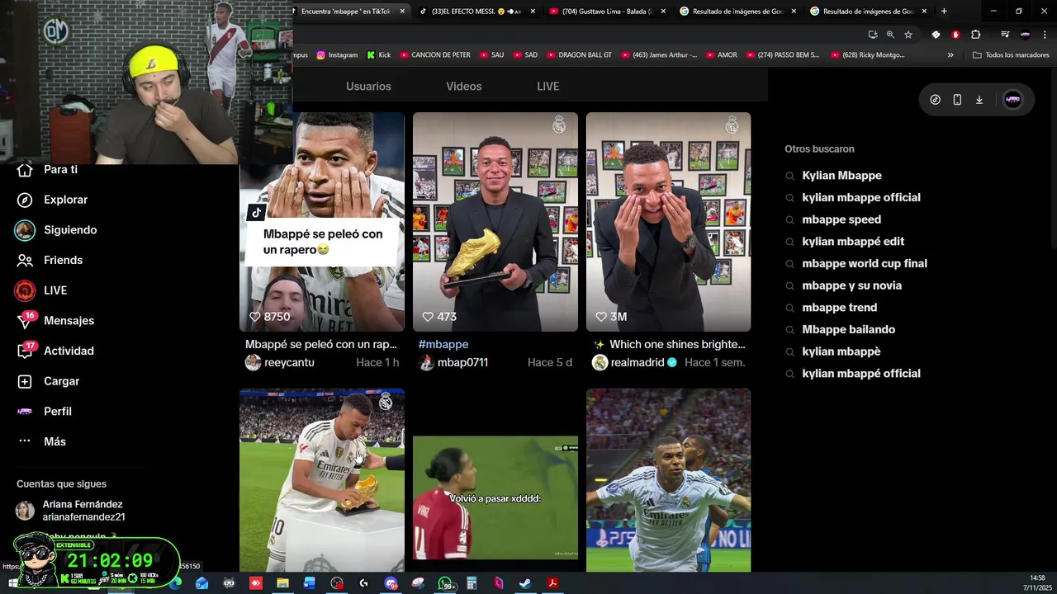Open Mbappé running celebration video
1057x594 pixels.
[x=669, y=480]
